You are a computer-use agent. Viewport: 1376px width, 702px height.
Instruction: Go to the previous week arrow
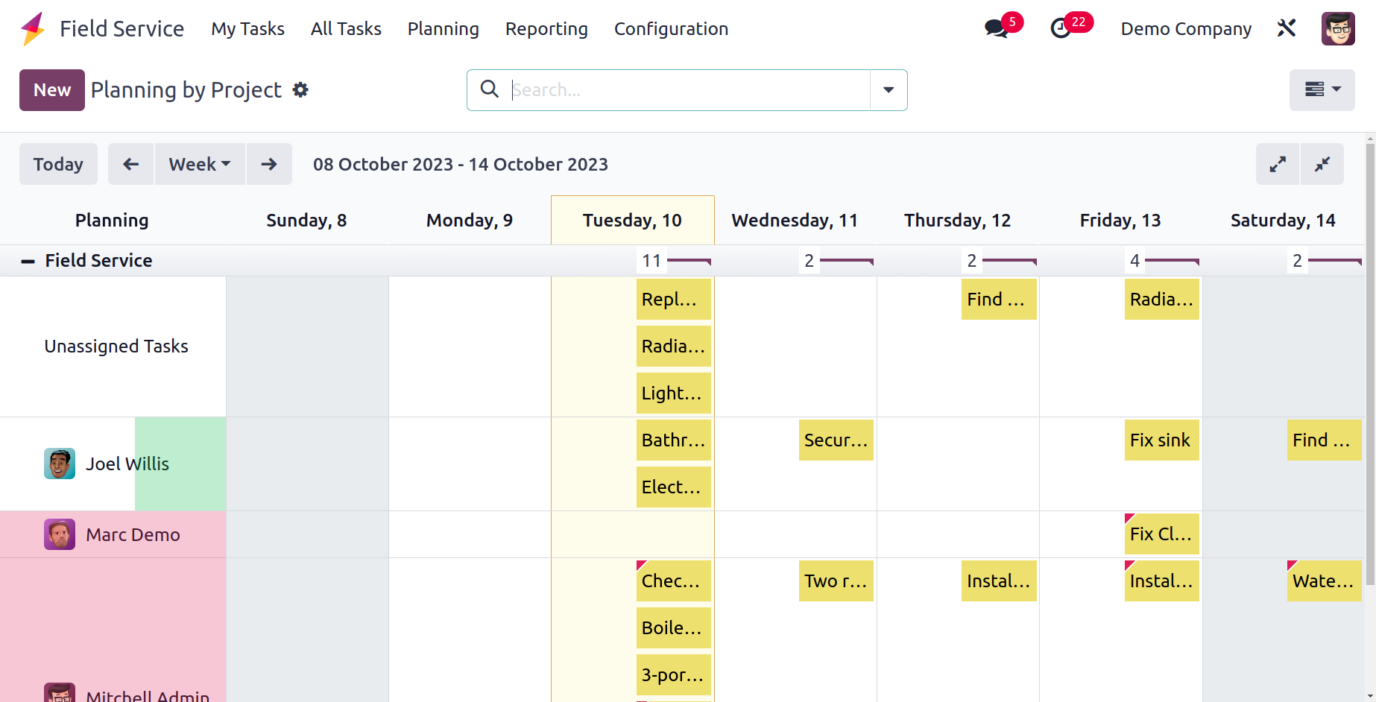(131, 164)
